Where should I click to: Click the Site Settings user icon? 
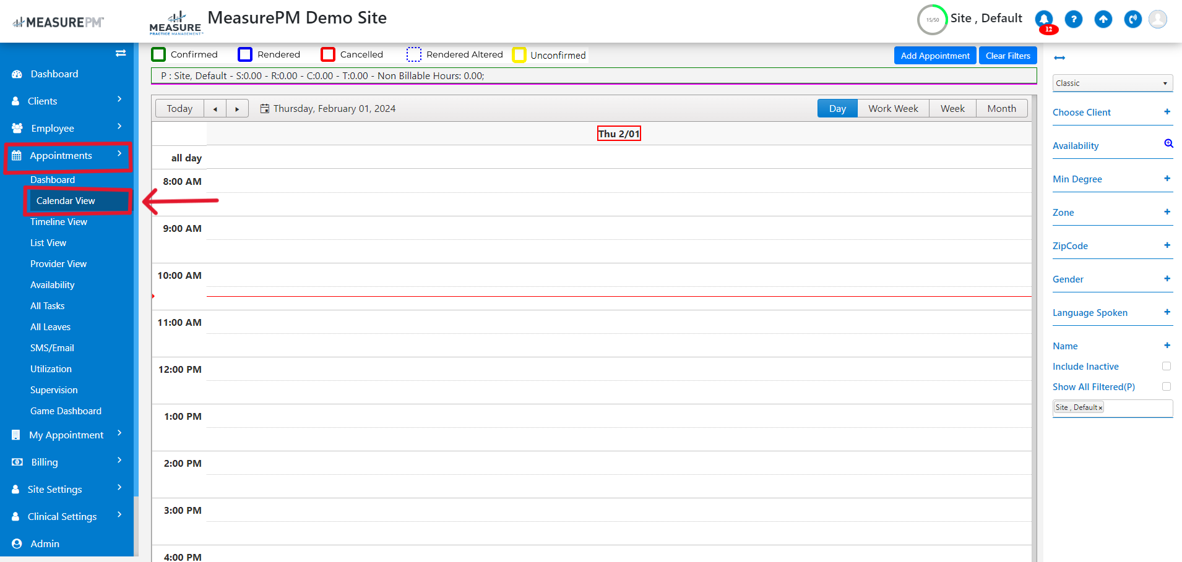click(15, 489)
